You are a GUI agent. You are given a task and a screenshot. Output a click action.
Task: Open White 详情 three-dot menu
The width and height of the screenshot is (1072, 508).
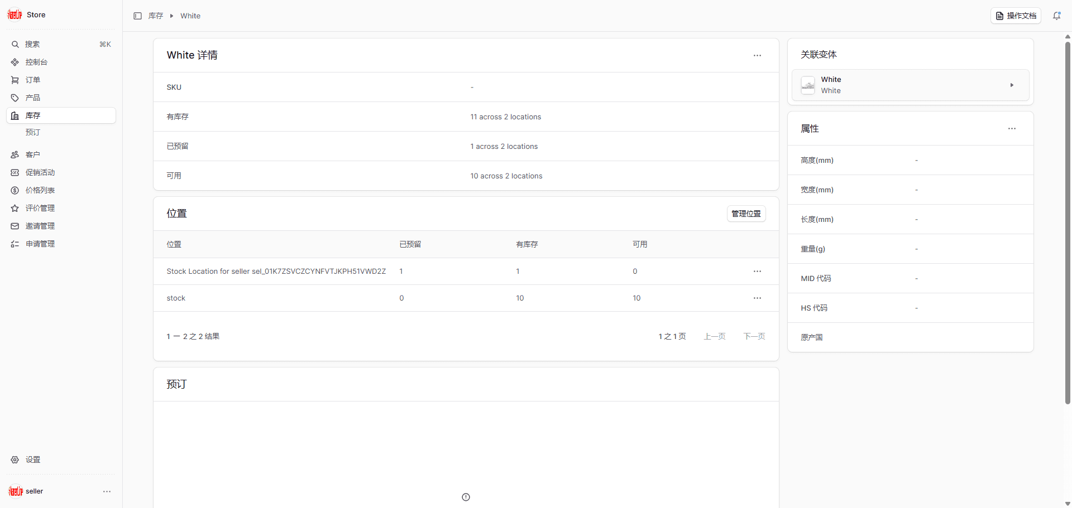point(757,55)
